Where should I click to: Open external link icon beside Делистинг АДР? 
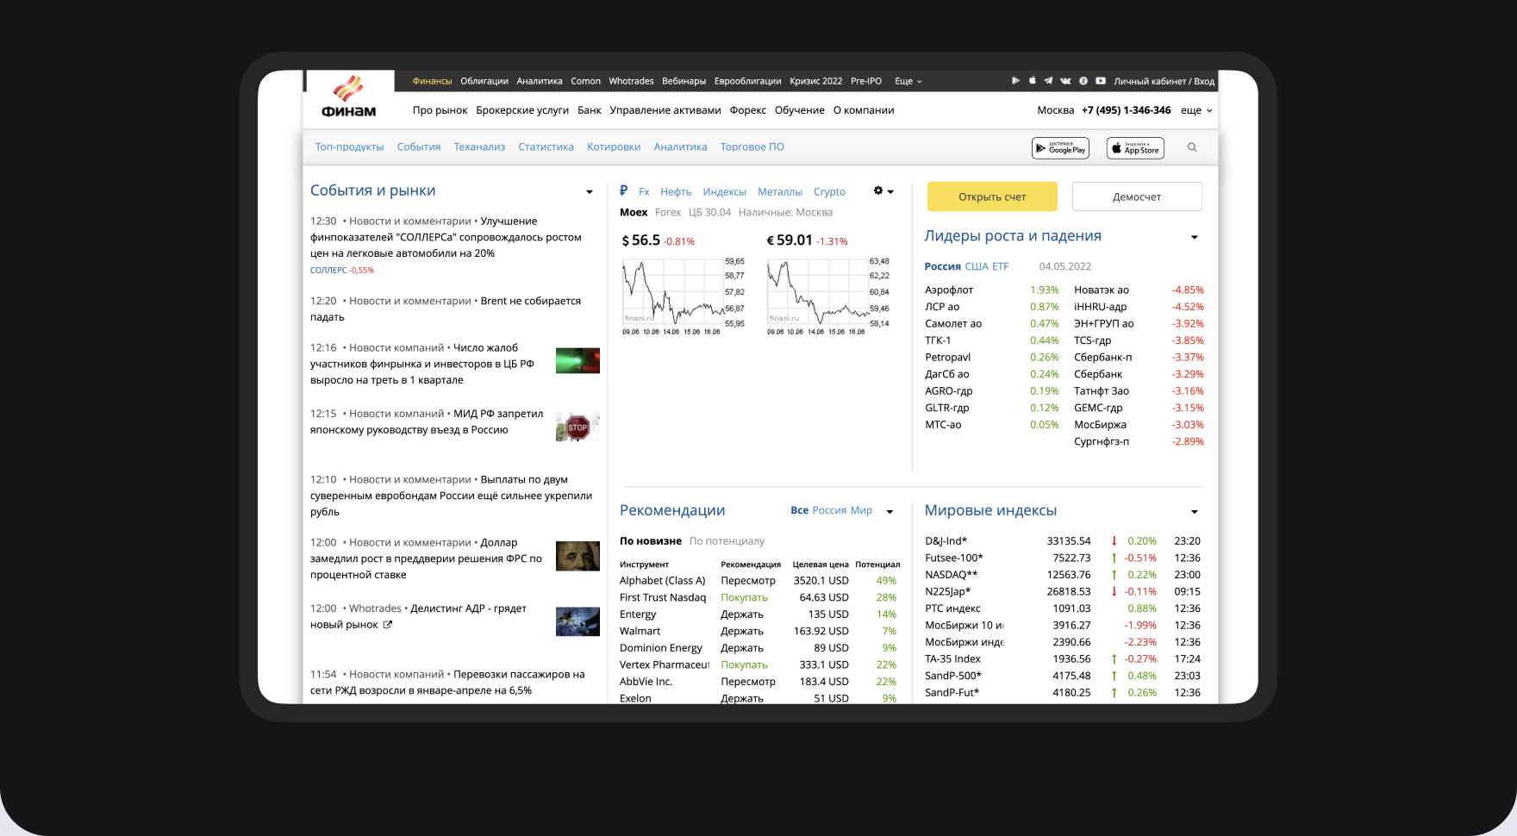[x=388, y=625]
